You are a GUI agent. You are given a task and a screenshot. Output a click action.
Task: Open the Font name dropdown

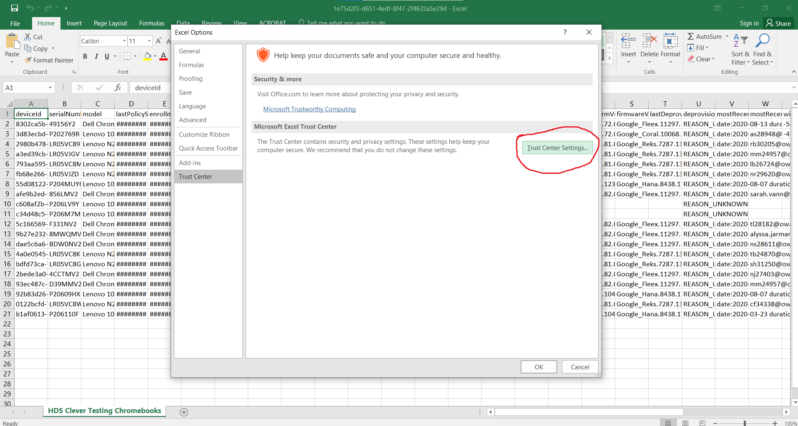tap(124, 41)
